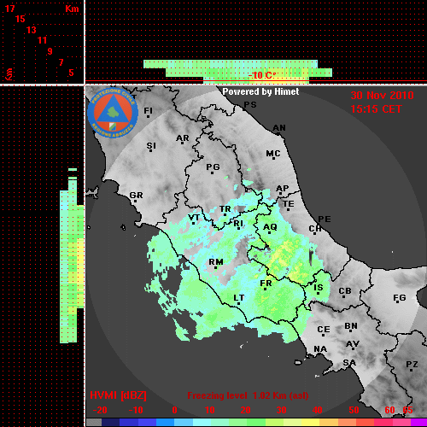The image size is (427, 427).
Task: Click the Protezione Civile Regione Abruzzo logo
Action: pos(113,113)
